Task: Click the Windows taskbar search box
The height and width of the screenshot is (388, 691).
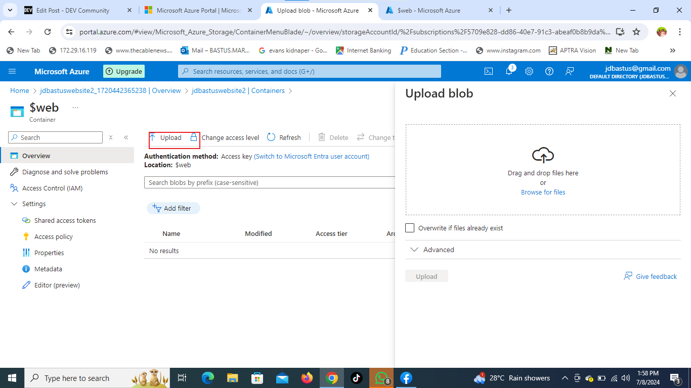Action: [x=97, y=378]
